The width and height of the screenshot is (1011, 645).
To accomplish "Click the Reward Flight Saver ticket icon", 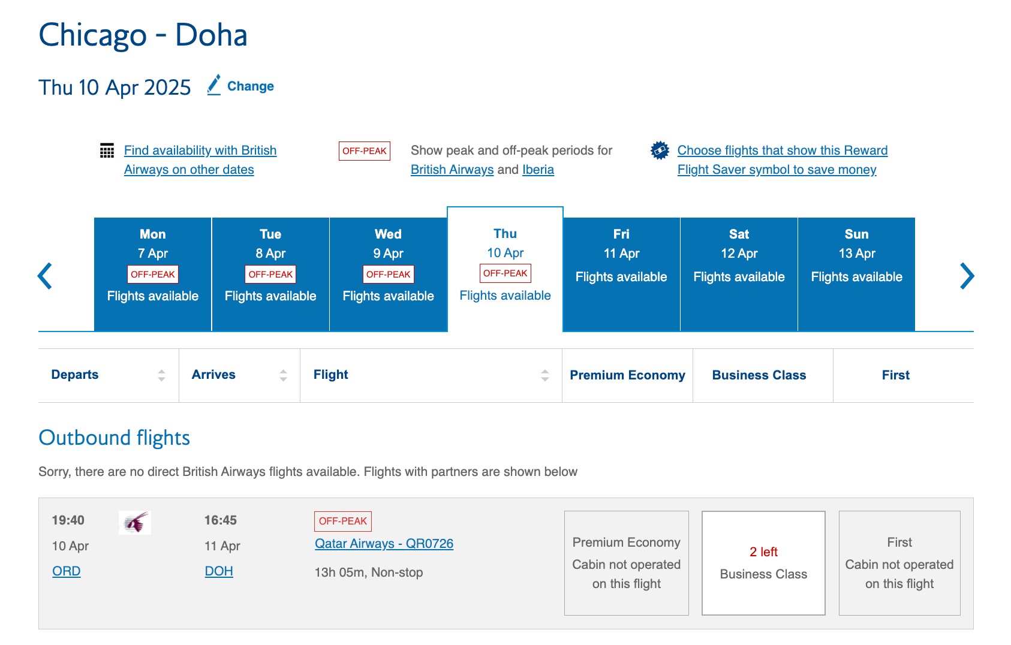I will tap(659, 151).
